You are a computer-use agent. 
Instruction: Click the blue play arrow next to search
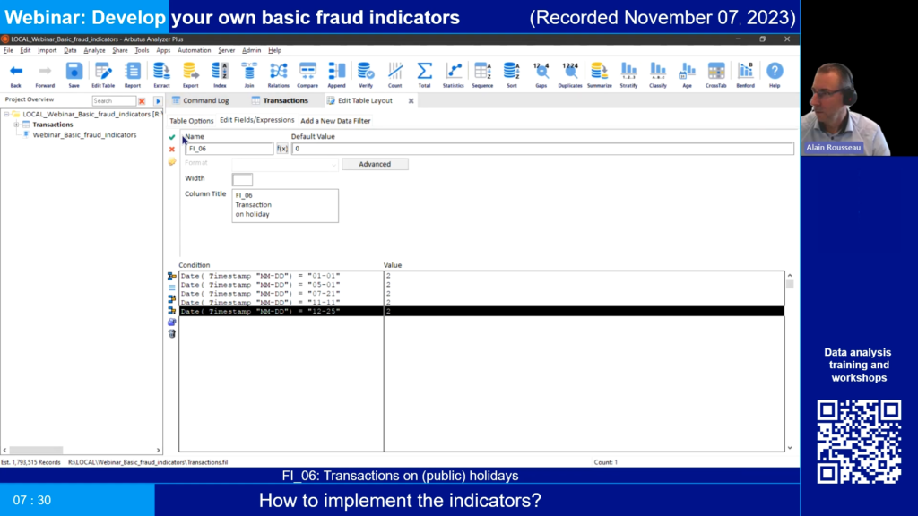coord(158,101)
